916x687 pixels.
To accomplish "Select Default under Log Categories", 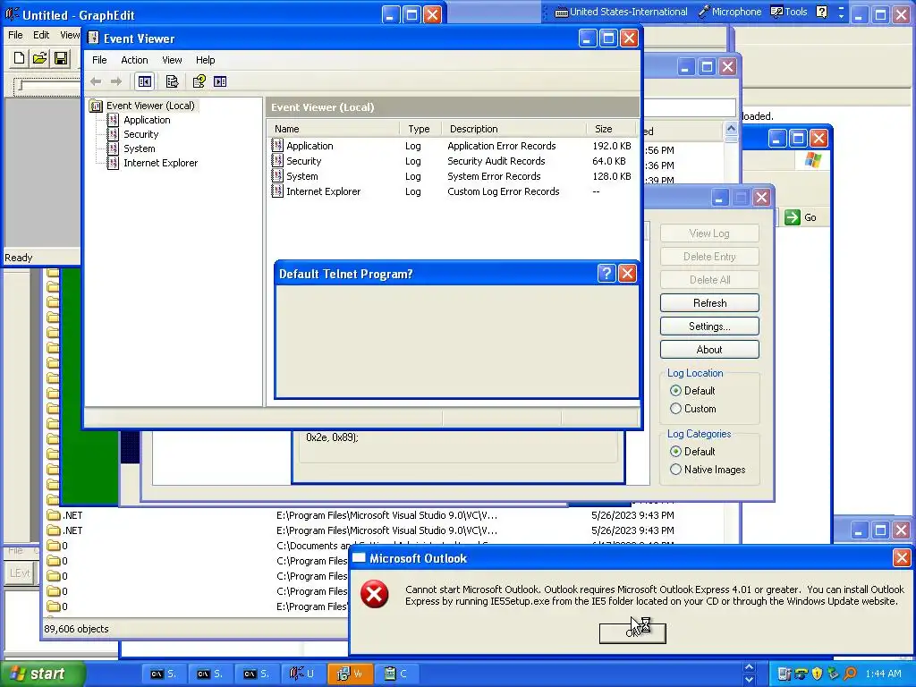I will click(693, 452).
